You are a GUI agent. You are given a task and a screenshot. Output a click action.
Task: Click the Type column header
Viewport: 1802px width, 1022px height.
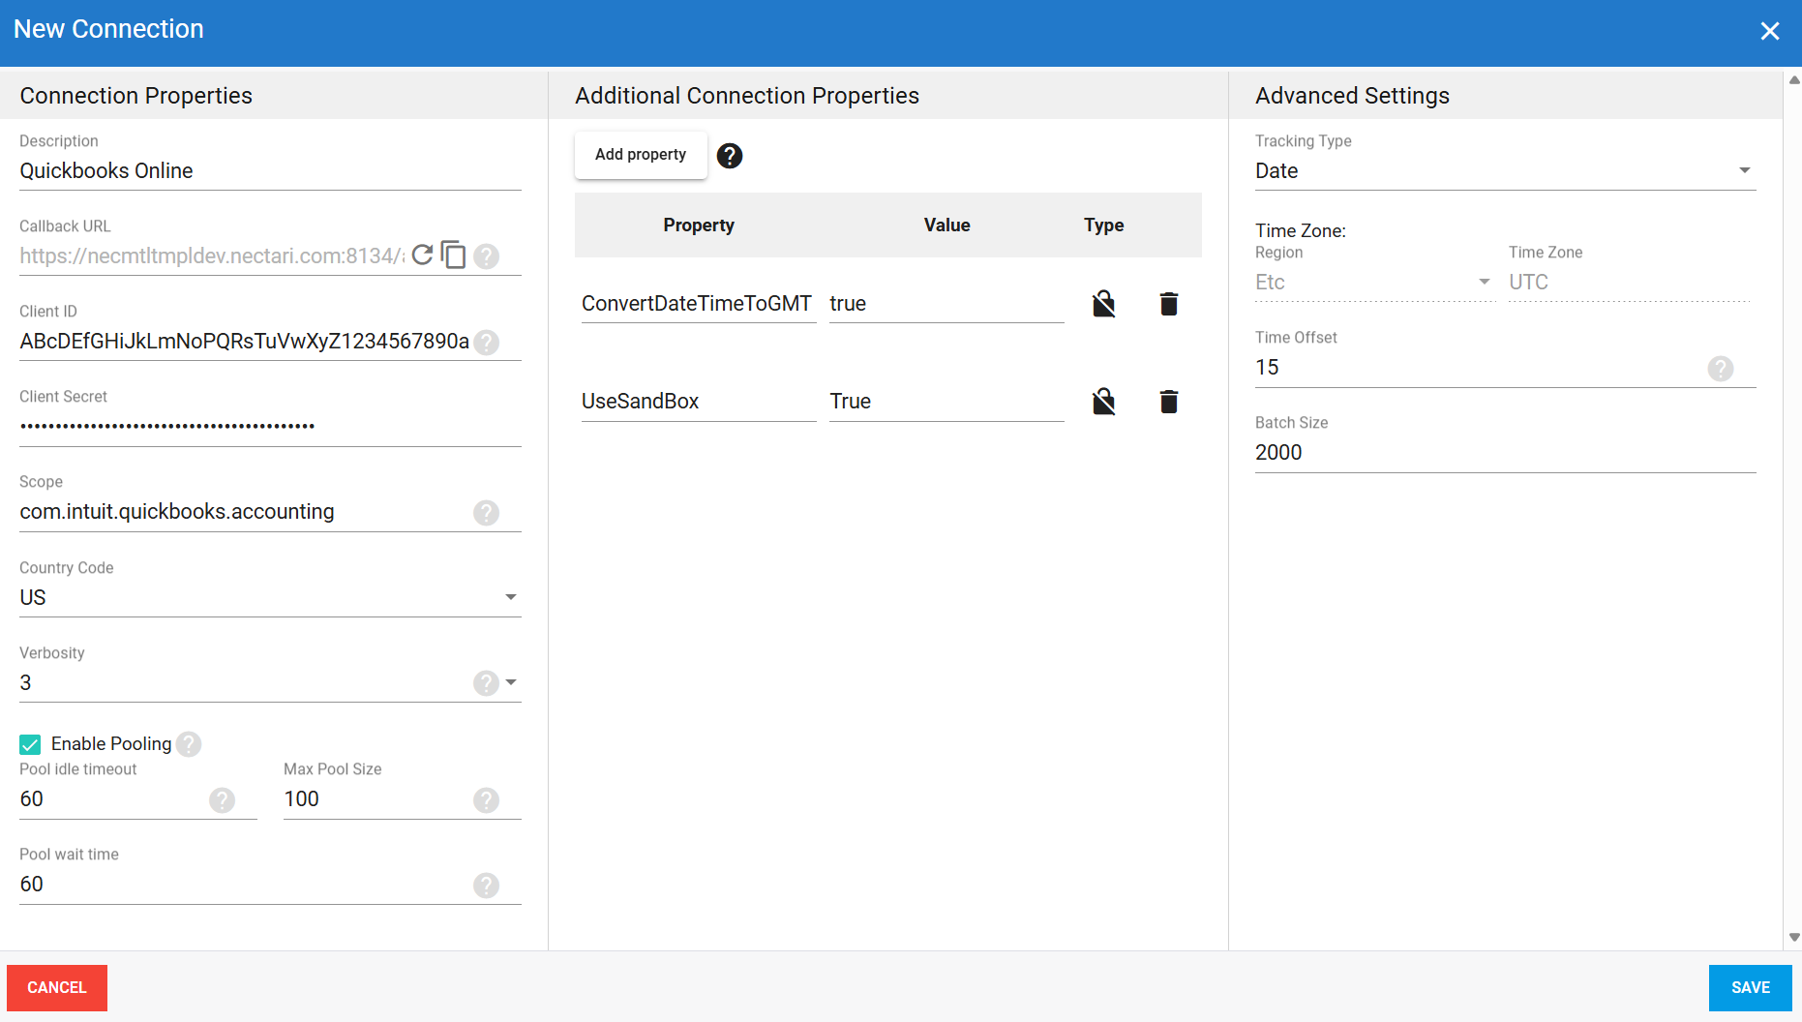click(1104, 225)
